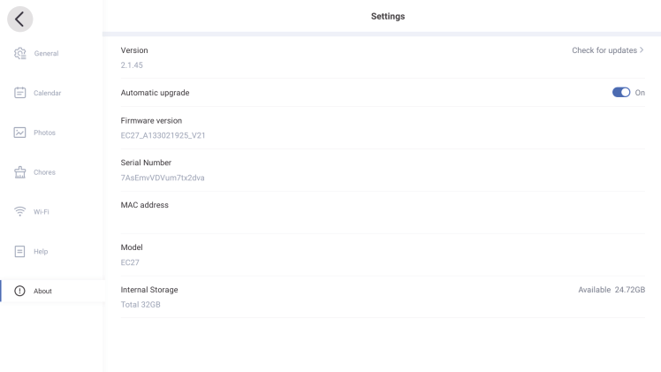Click the Help document icon
Viewport: 661px width, 372px height.
(x=20, y=252)
